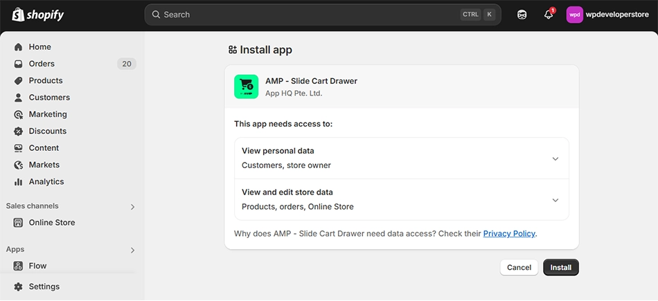Click the 'Install app' page heading

(266, 50)
